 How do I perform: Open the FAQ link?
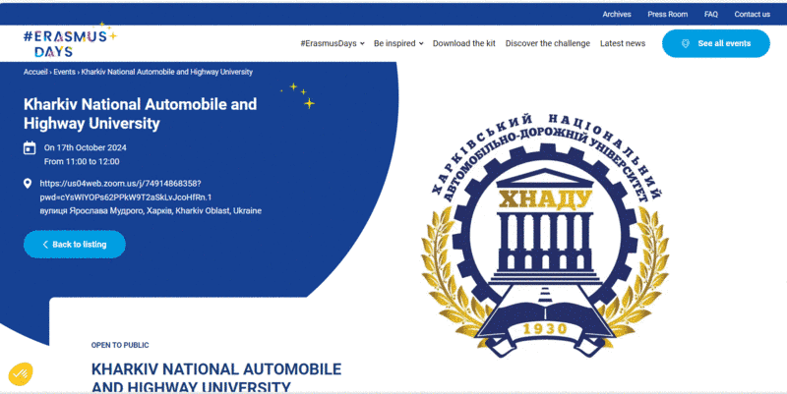tap(710, 14)
